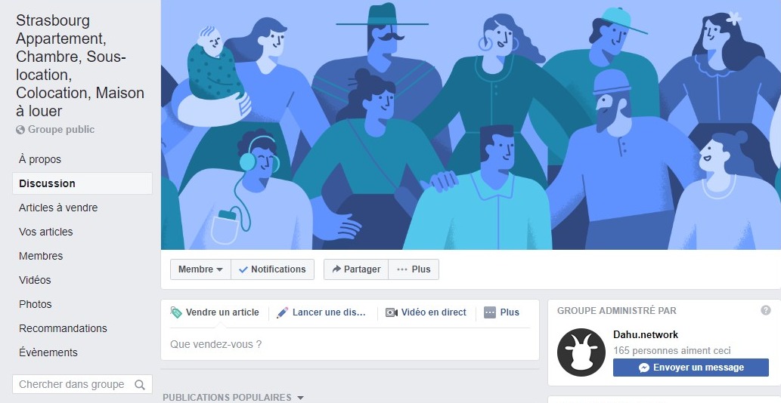The image size is (781, 403).
Task: Send a message to Dahu.network
Action: [x=691, y=368]
